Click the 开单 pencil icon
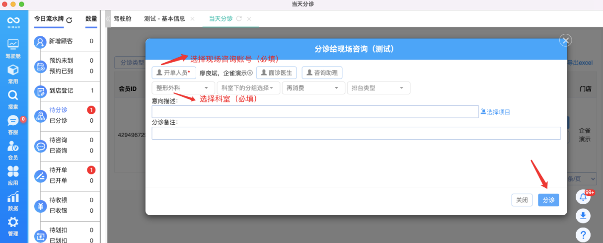The image size is (603, 243). [x=40, y=176]
